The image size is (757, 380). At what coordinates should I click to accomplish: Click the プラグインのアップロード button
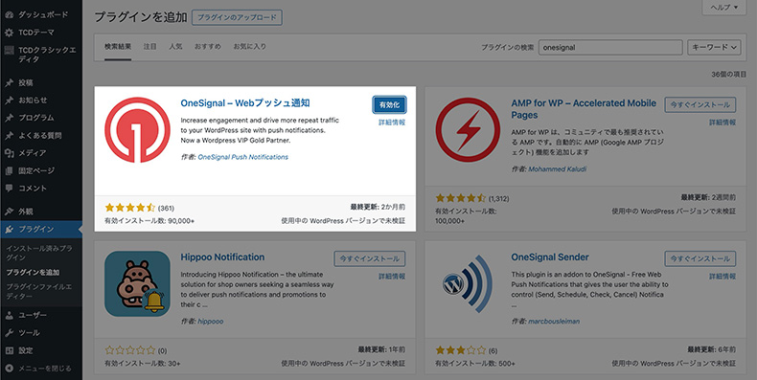237,17
